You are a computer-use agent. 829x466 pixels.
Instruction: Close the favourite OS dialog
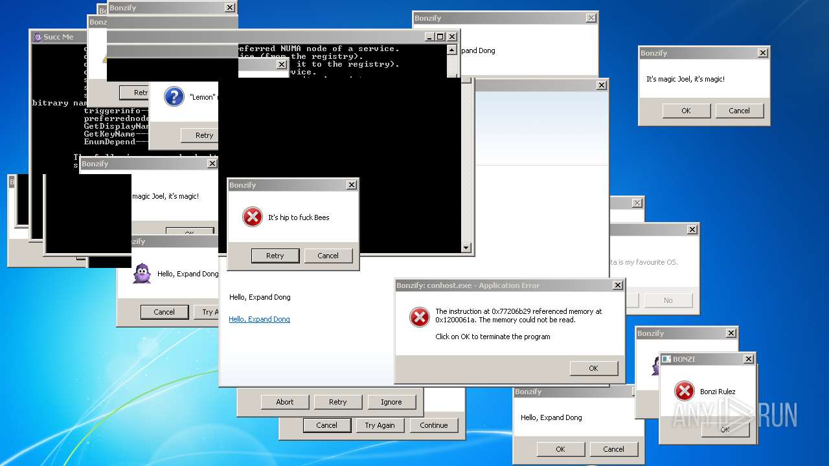coord(692,230)
